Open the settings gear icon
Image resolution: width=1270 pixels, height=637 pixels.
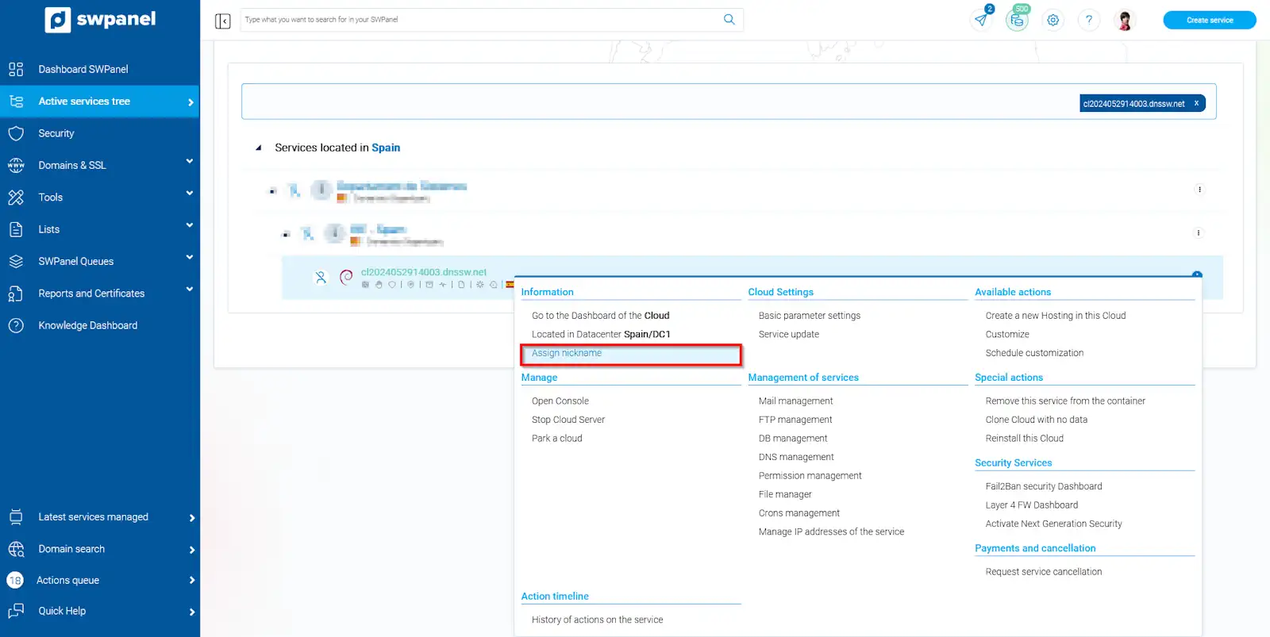(x=1053, y=21)
